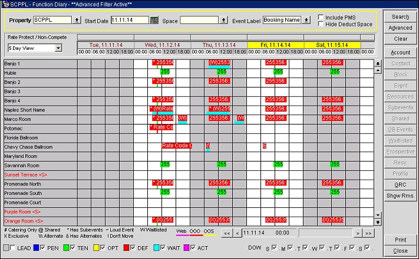Viewport: 419px width, 259px height.
Task: Select the green booking in Hubie on Wednesday
Action: (165, 72)
